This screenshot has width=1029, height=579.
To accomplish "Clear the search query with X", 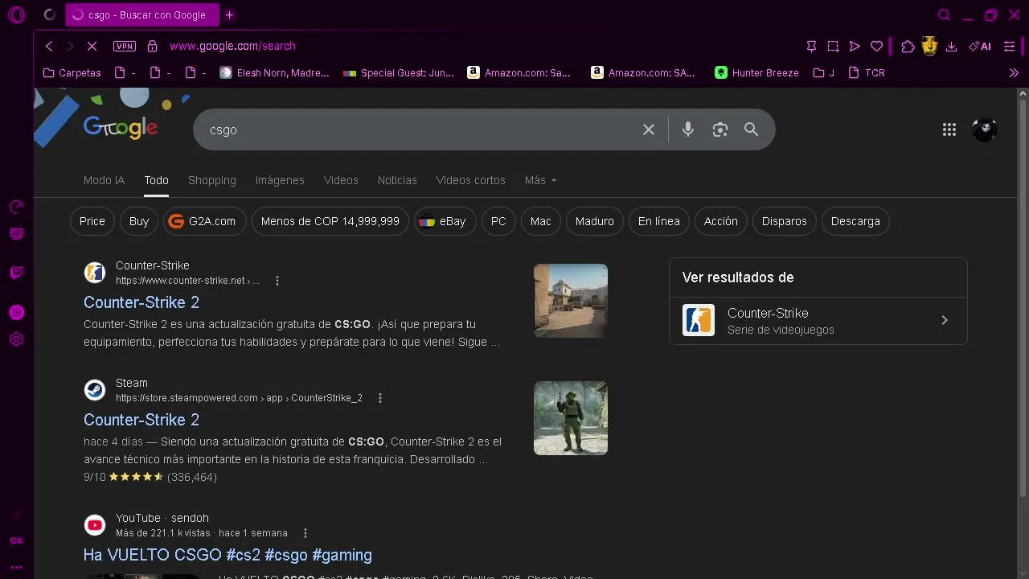I will [649, 129].
